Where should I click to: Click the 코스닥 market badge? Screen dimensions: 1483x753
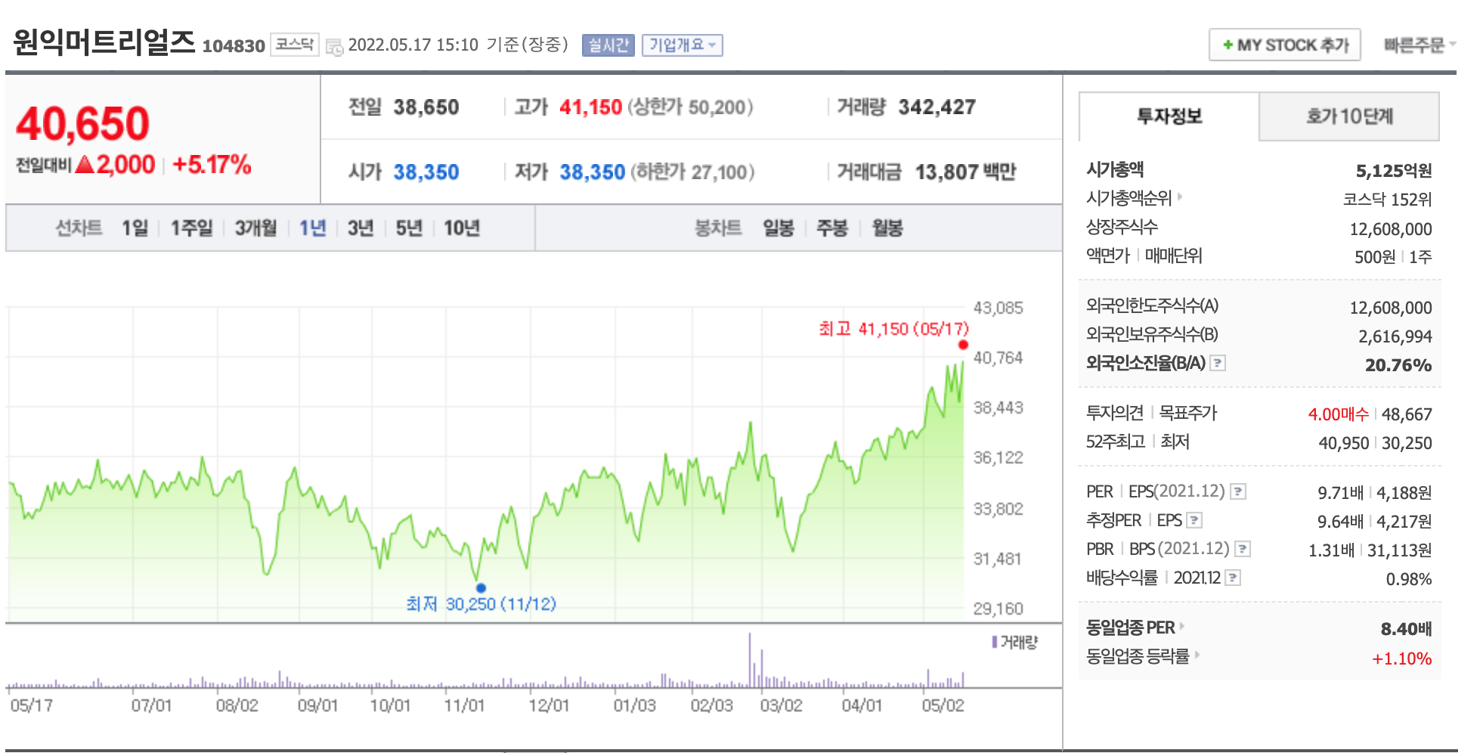coord(295,45)
